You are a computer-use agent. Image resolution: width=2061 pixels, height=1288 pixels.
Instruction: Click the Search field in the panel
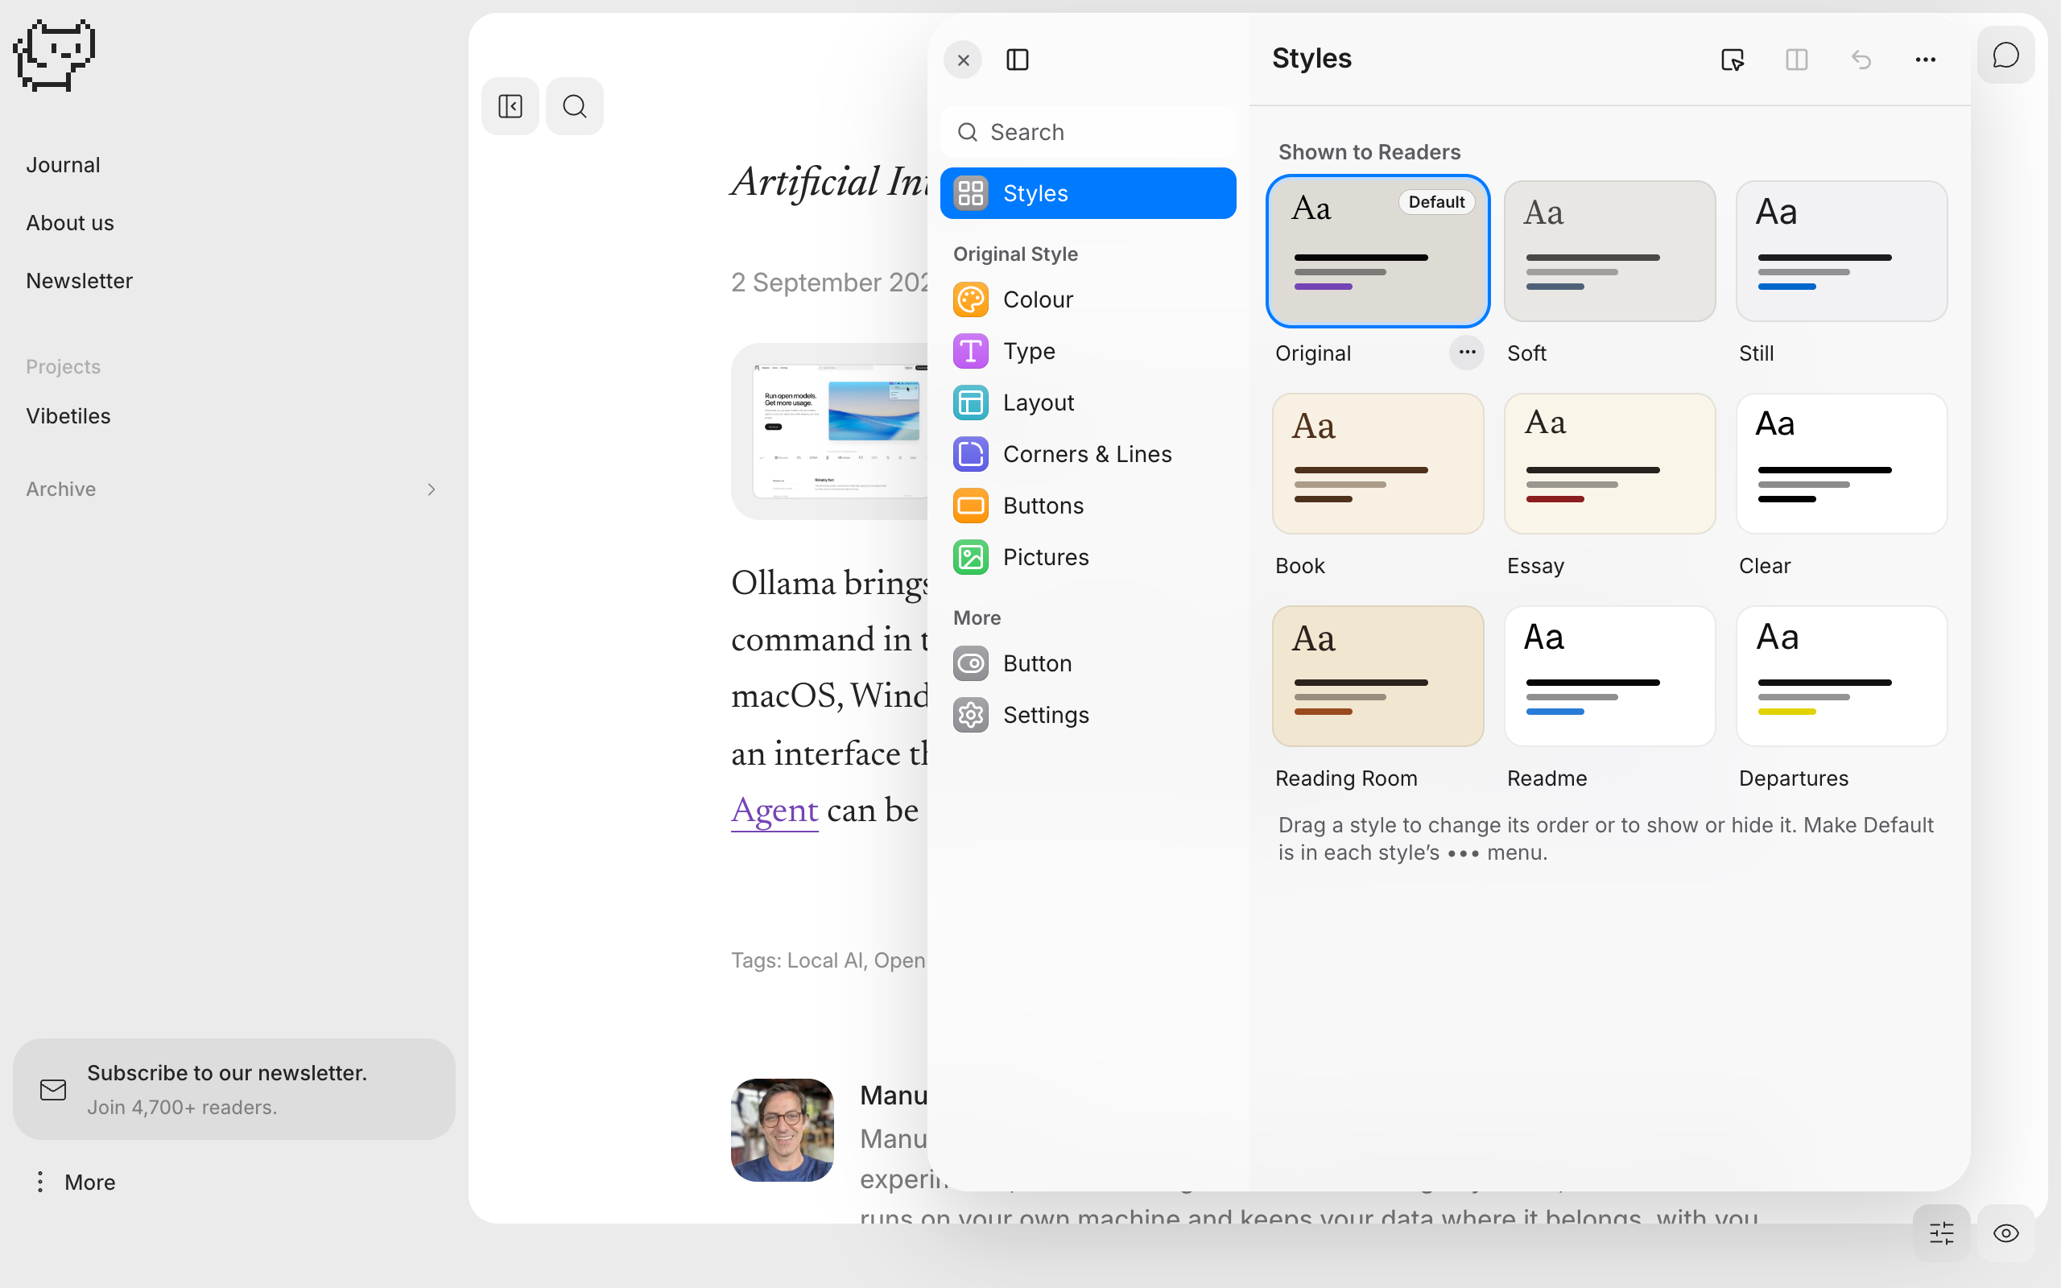click(1088, 132)
